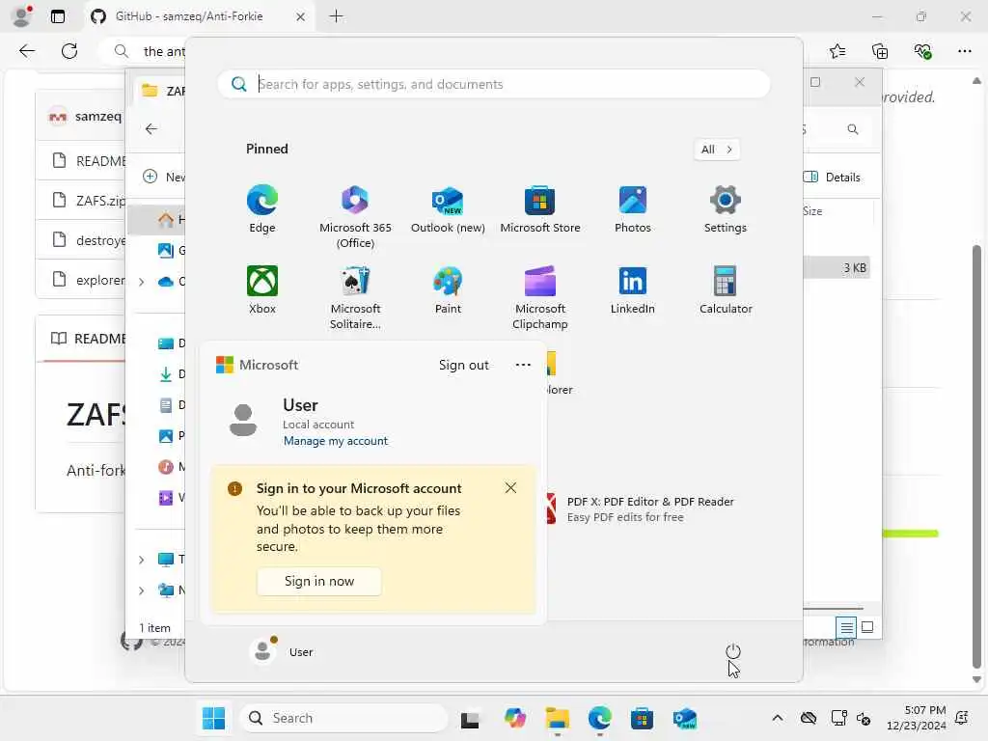Open Microsoft Store from Start menu
Screen dimensions: 988x741
click(540, 209)
